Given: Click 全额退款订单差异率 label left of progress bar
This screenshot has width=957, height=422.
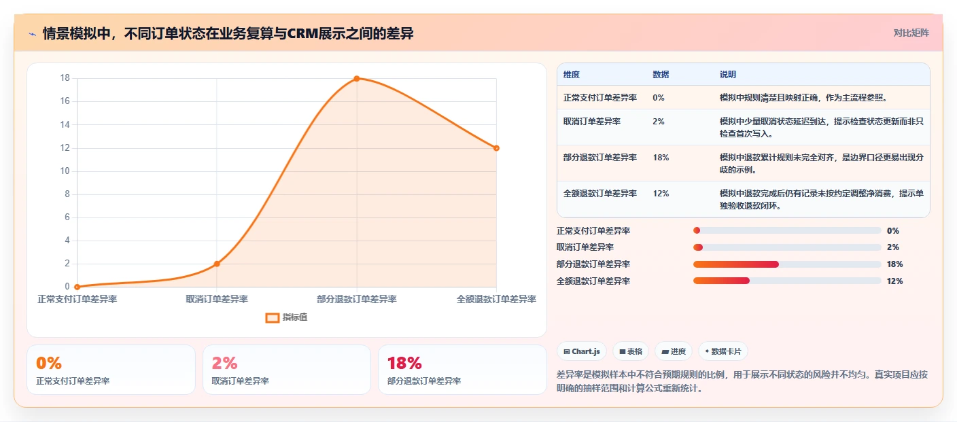Looking at the screenshot, I should 593,281.
